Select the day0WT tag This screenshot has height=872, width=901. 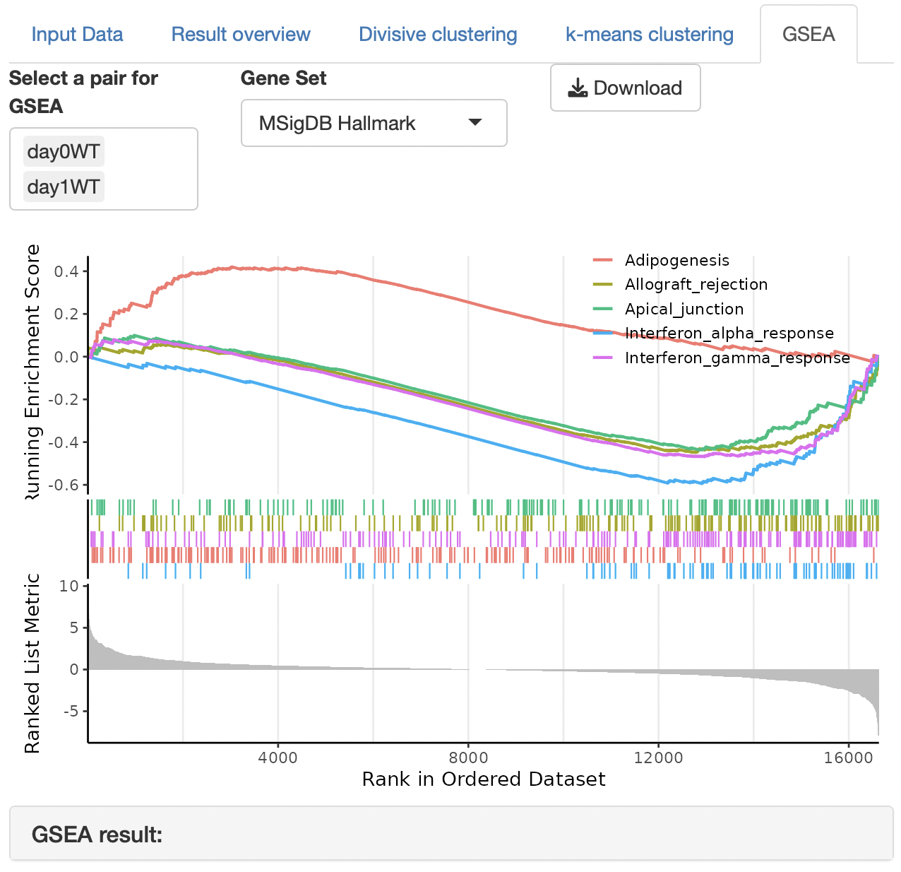64,152
